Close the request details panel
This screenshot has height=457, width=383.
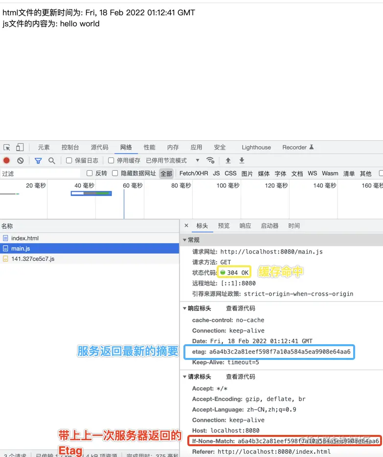[186, 226]
